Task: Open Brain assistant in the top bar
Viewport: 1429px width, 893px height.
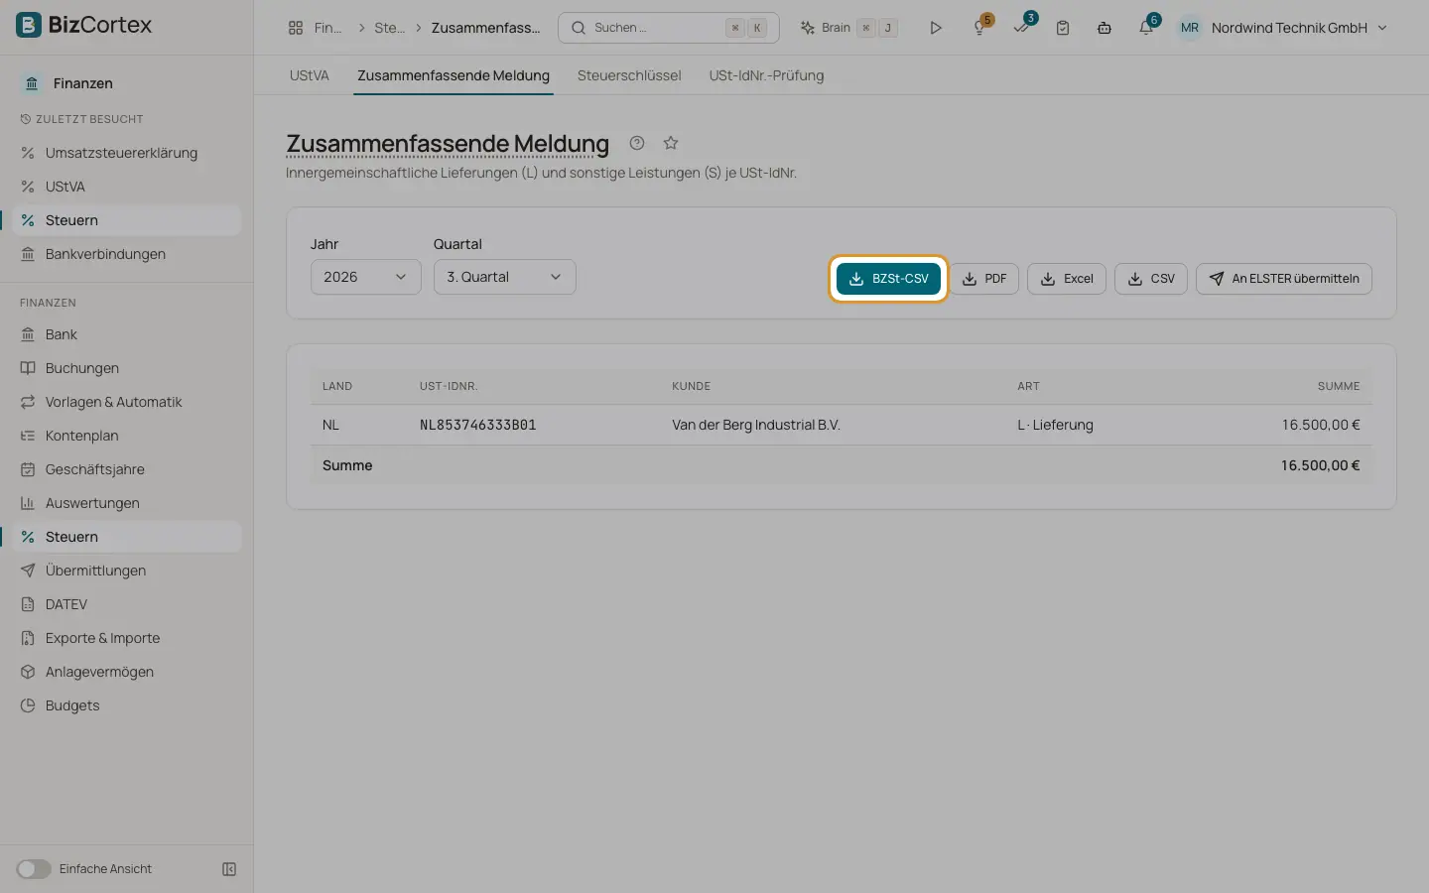Action: (849, 28)
